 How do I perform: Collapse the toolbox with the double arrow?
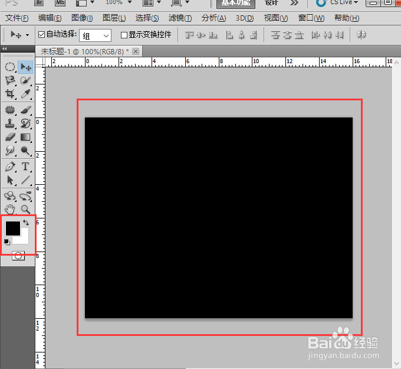point(4,48)
